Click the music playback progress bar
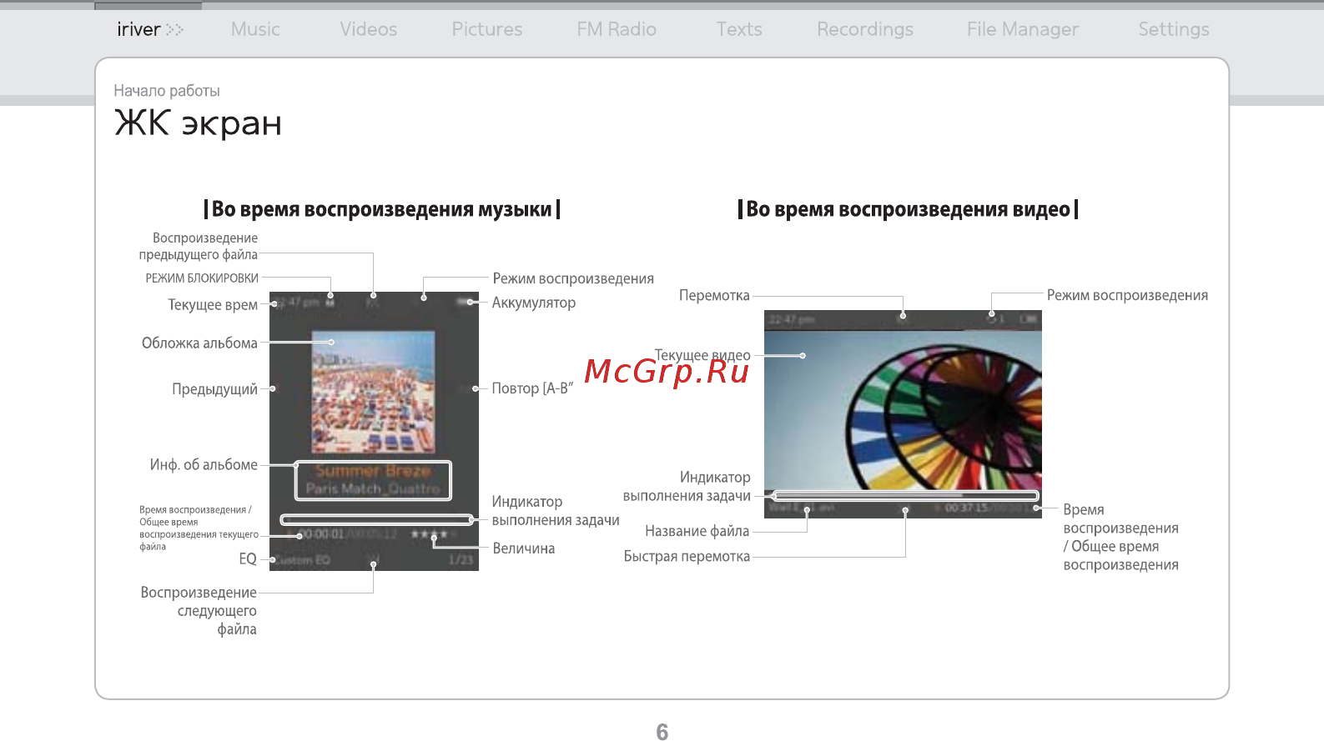Image resolution: width=1324 pixels, height=741 pixels. (376, 520)
